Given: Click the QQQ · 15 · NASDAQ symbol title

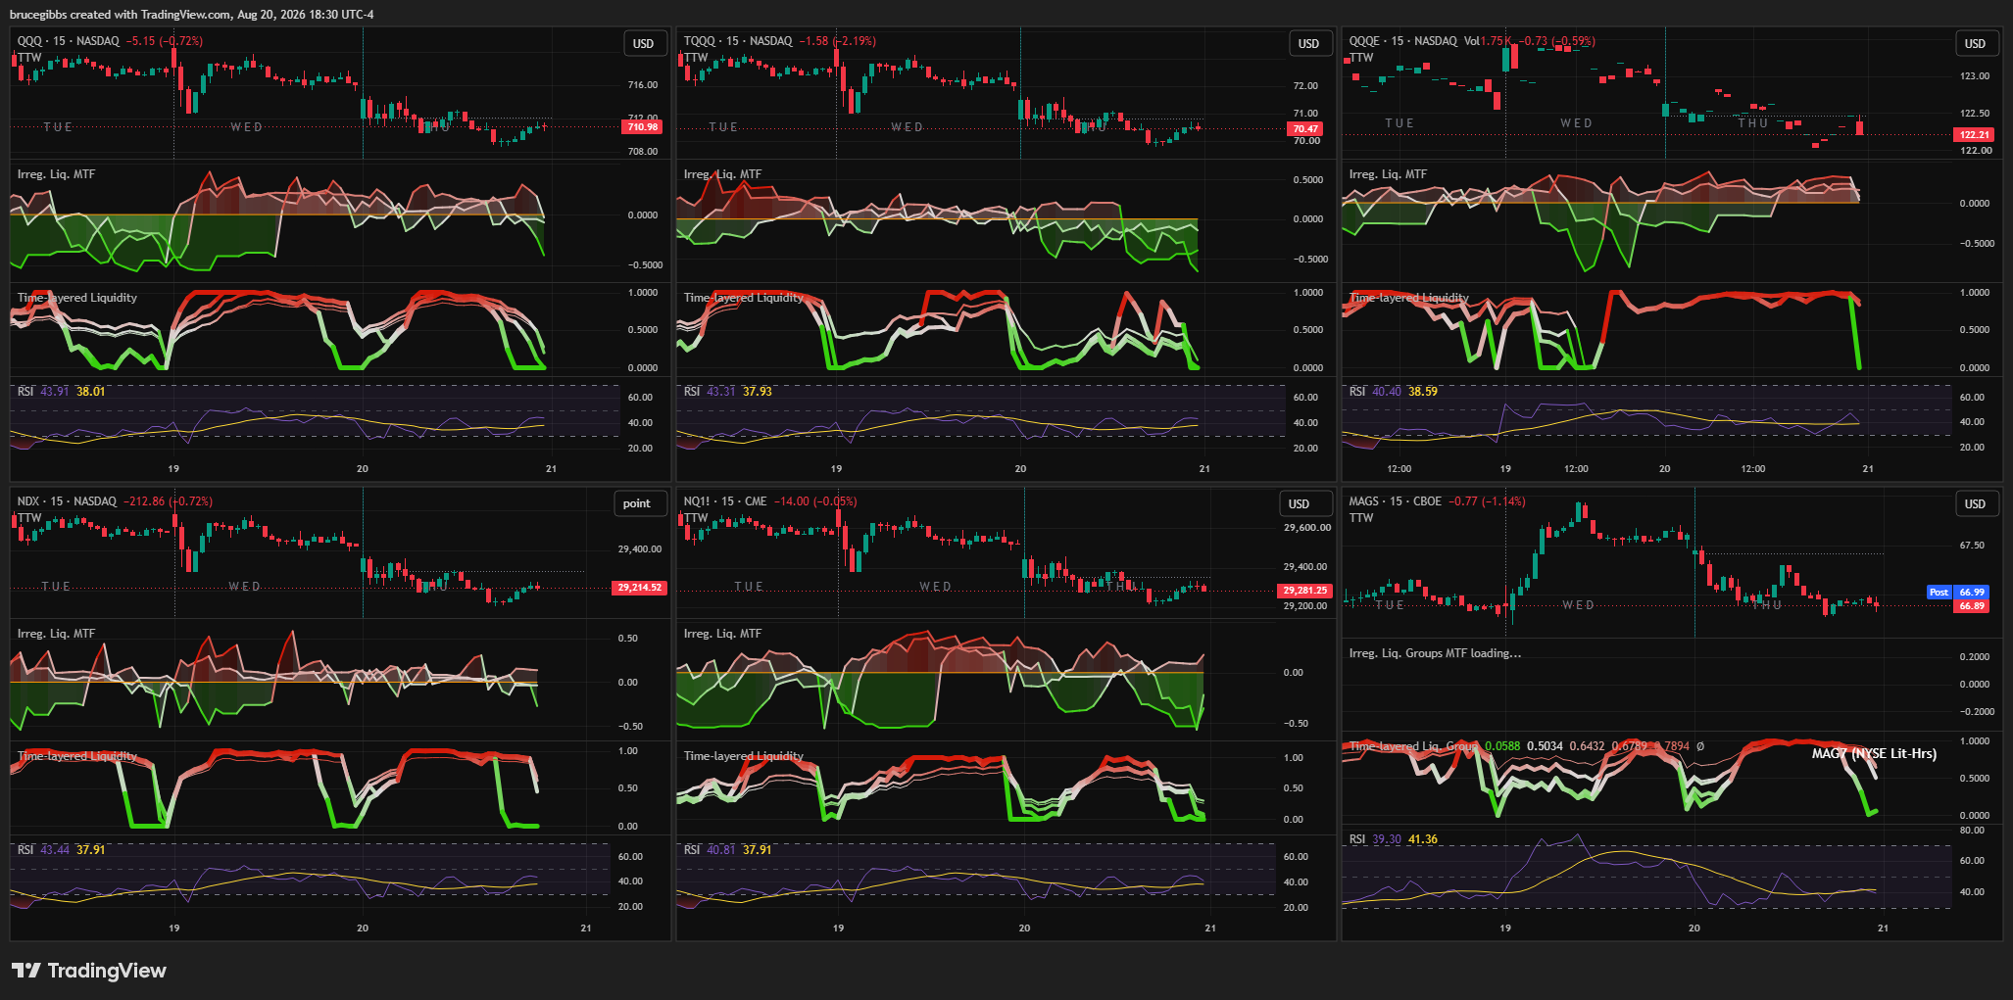Looking at the screenshot, I should 69,41.
